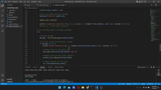Open the Selection menu
Image resolution: width=161 pixels, height=90 pixels.
pyautogui.click(x=15, y=2)
